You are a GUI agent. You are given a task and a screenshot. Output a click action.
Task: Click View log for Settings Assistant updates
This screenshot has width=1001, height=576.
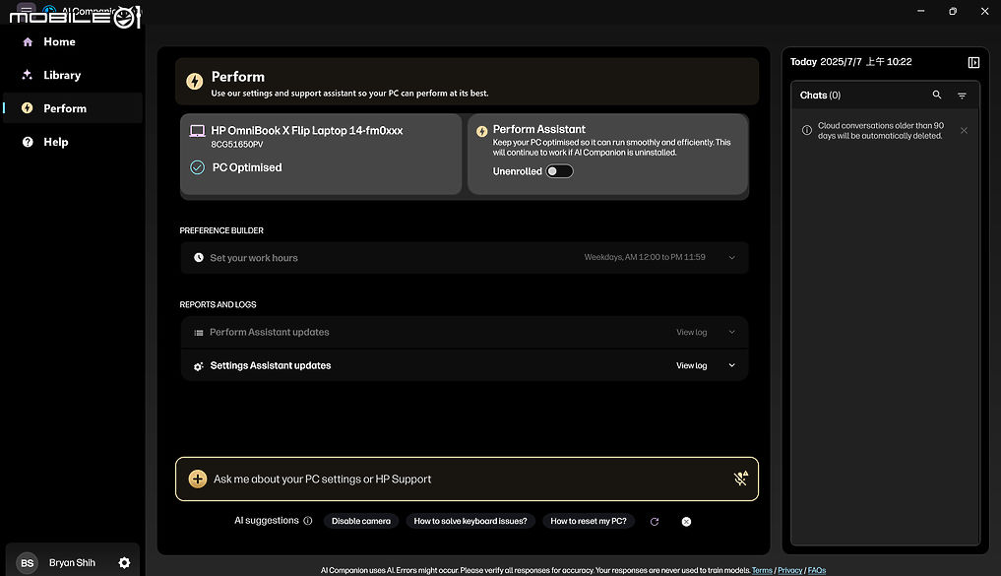pyautogui.click(x=691, y=365)
